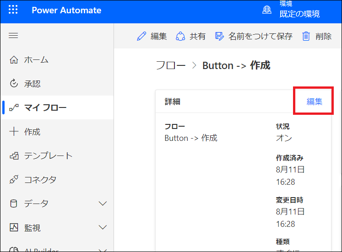
Task: Click the データ label in sidebar
Action: (x=36, y=204)
